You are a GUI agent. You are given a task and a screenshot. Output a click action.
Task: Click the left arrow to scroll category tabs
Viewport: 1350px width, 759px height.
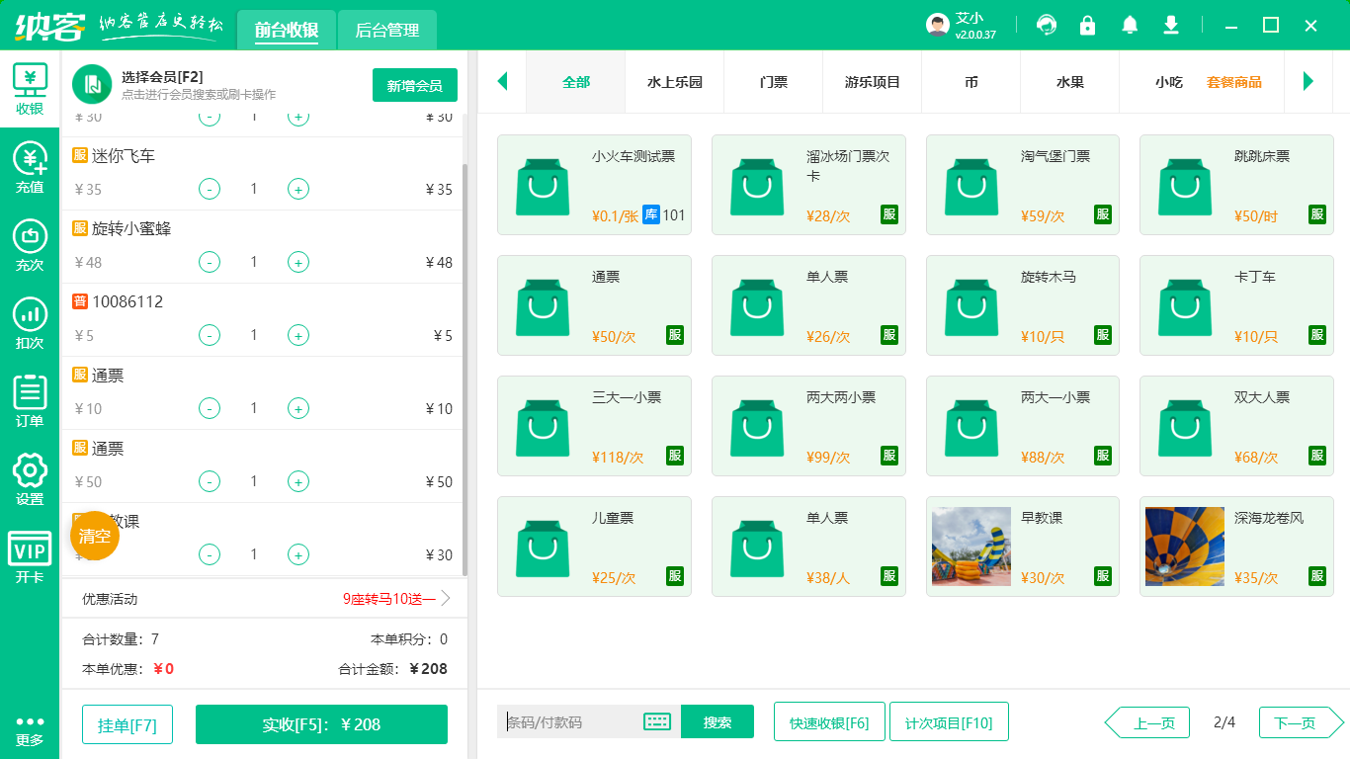(x=502, y=82)
